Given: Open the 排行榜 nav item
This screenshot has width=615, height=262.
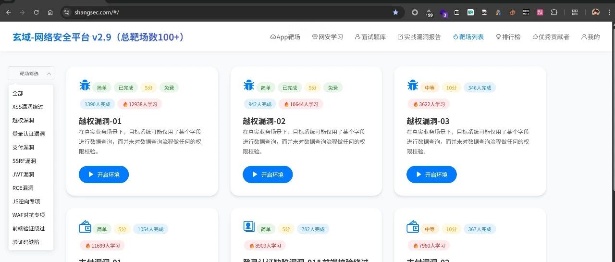Looking at the screenshot, I should [508, 37].
